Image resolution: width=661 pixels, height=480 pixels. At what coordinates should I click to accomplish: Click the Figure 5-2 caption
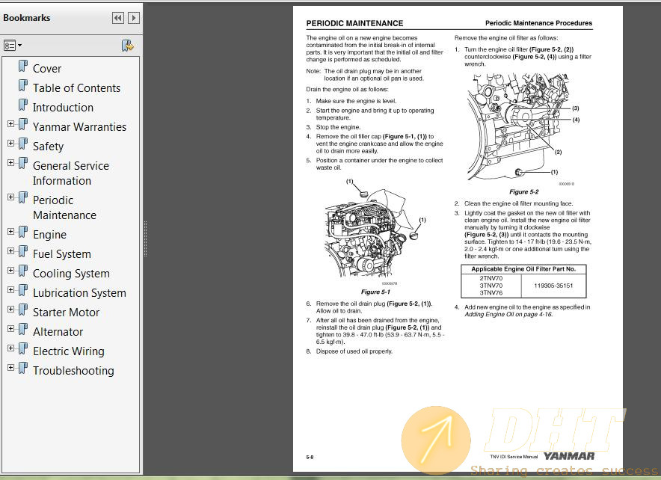tap(523, 191)
